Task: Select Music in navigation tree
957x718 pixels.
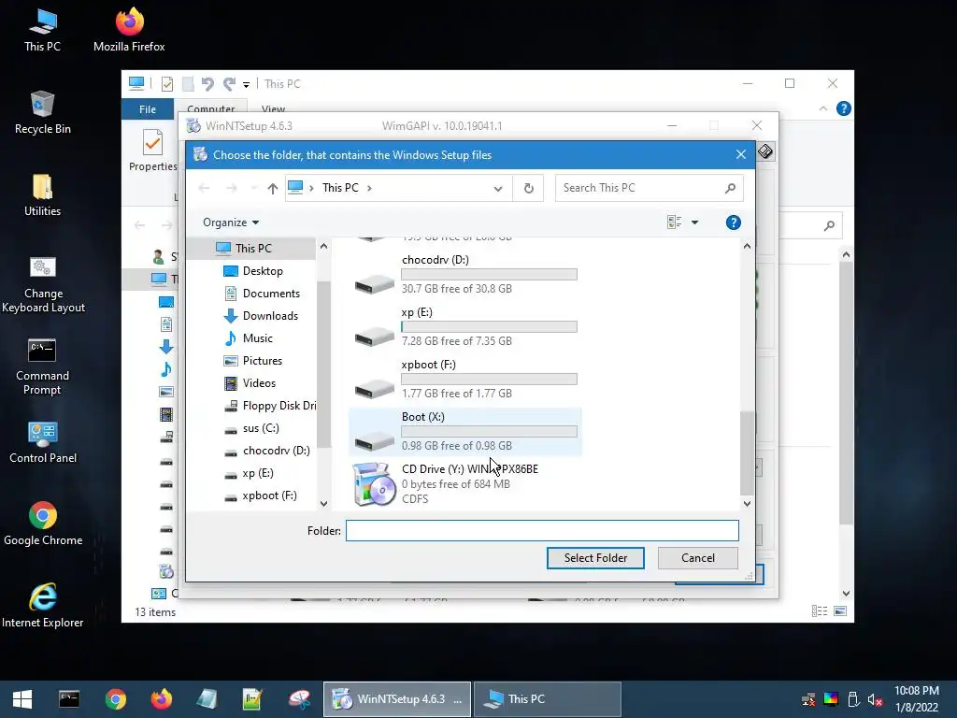Action: click(x=257, y=338)
